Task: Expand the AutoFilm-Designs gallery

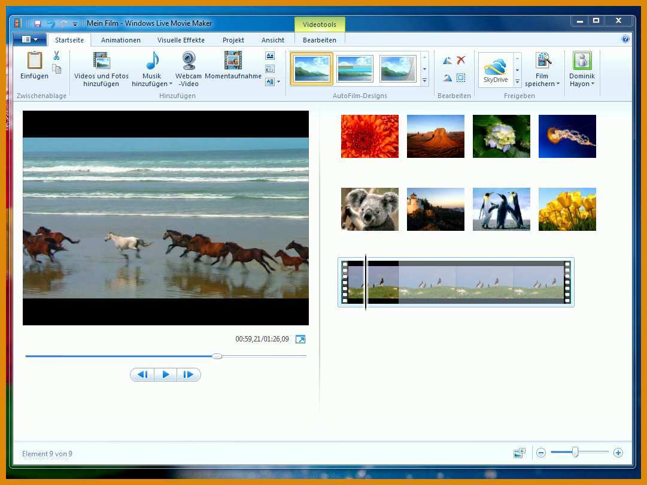Action: pyautogui.click(x=424, y=81)
